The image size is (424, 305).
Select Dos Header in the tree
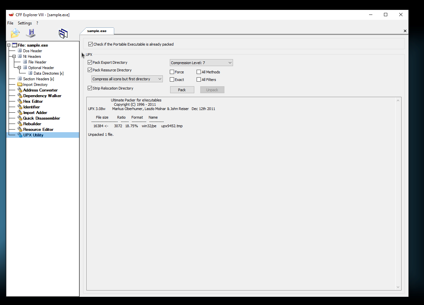click(32, 51)
